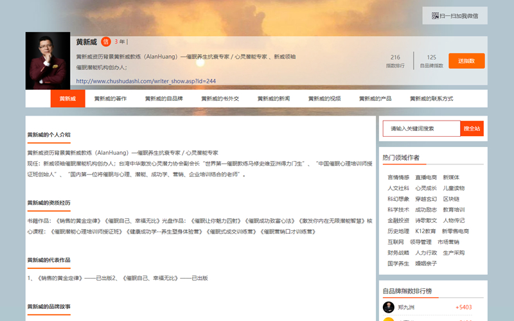The image size is (514, 321).
Task: Click the 搜全站 search button
Action: (x=472, y=128)
